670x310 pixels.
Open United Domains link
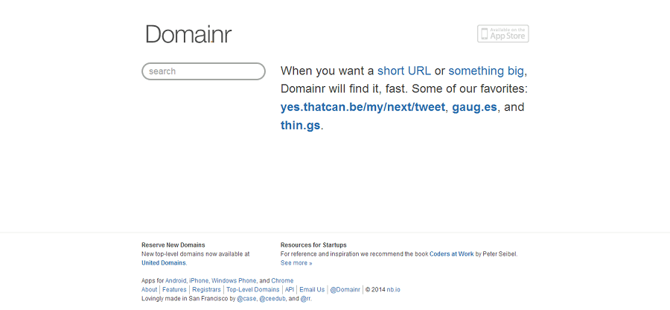coord(164,262)
